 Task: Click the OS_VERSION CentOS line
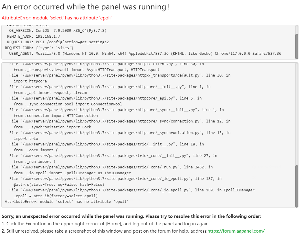coord(57,31)
